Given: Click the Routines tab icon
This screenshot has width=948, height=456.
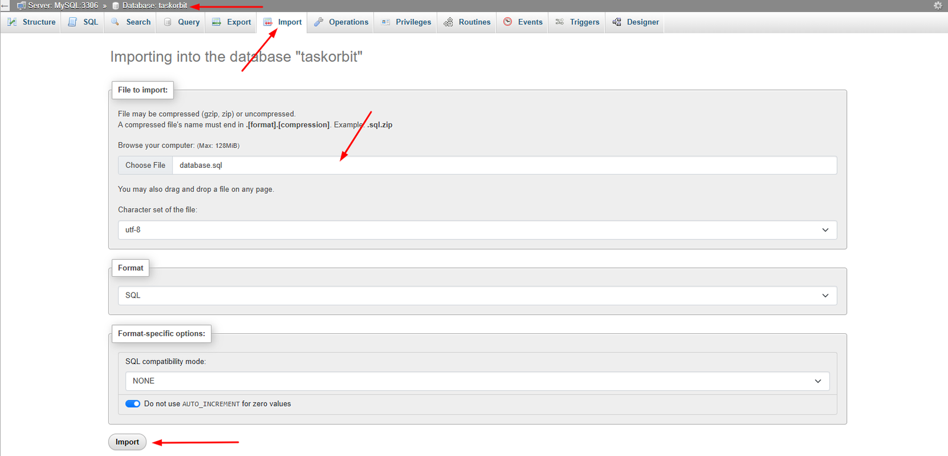Looking at the screenshot, I should pyautogui.click(x=449, y=22).
